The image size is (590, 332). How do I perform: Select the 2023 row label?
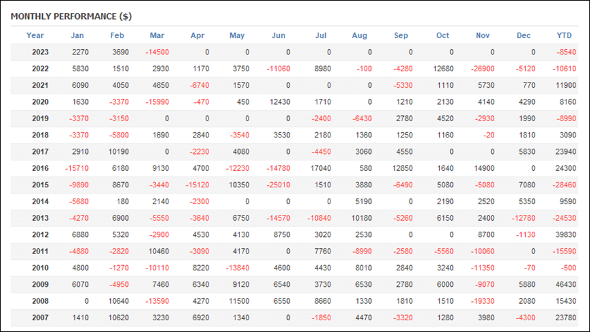click(40, 52)
